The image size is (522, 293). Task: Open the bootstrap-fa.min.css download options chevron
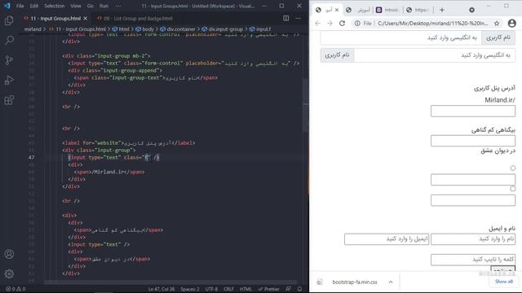click(x=391, y=282)
